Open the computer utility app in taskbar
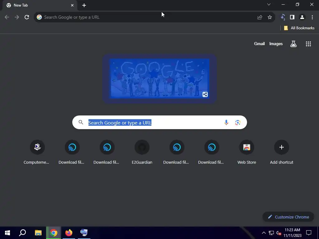 [x=84, y=233]
